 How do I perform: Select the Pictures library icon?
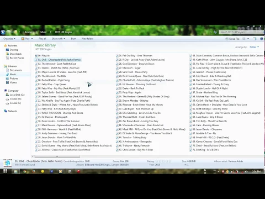pyautogui.click(x=7, y=78)
